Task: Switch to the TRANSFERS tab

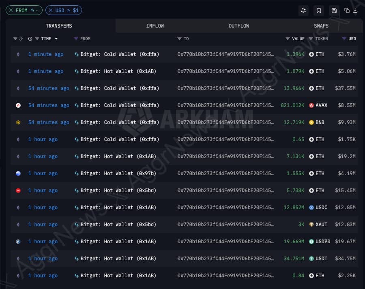Action: pyautogui.click(x=59, y=26)
